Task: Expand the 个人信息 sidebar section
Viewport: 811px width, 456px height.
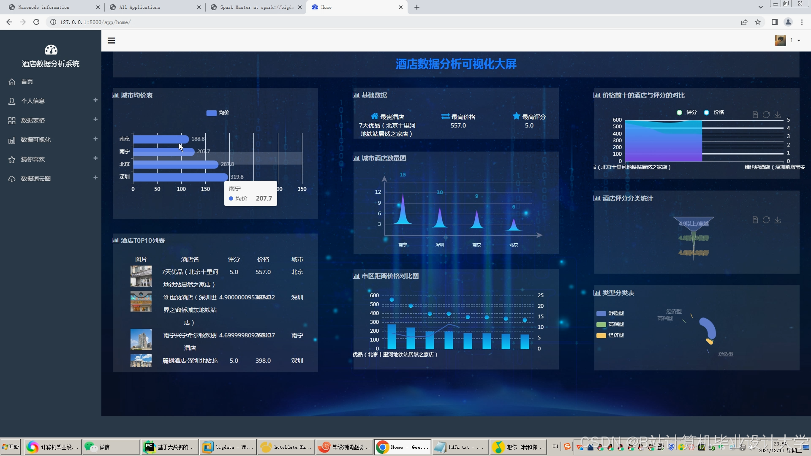Action: pyautogui.click(x=95, y=100)
